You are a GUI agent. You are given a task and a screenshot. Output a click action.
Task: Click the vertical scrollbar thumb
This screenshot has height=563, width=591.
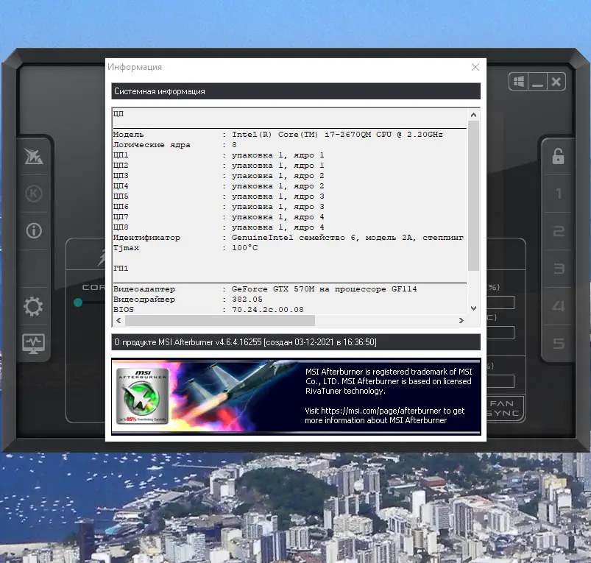coord(474,195)
